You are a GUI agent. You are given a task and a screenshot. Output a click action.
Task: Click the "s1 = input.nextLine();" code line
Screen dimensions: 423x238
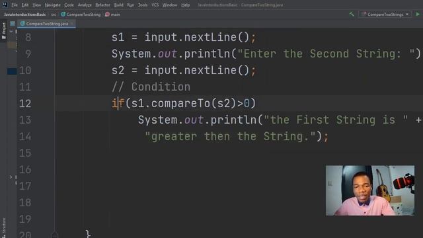(184, 37)
